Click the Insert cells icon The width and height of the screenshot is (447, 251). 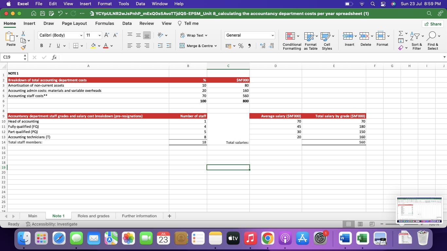point(348,36)
